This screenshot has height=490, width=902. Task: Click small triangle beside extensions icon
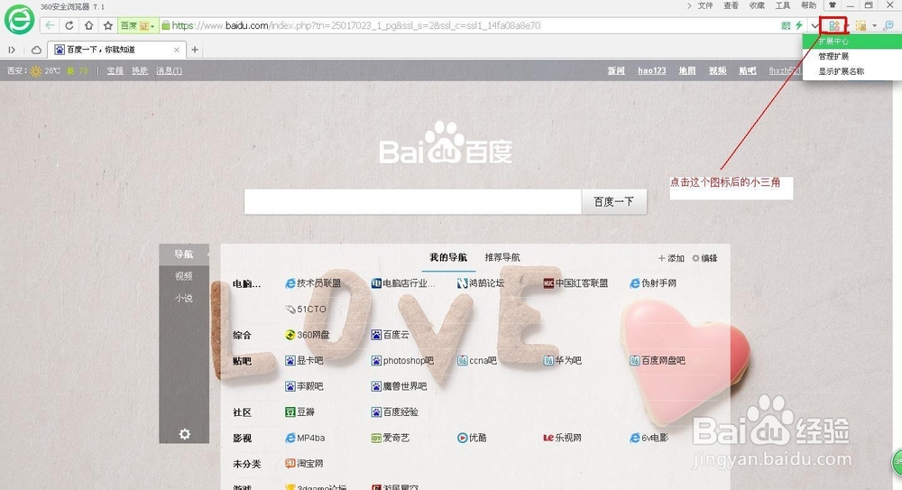[847, 26]
